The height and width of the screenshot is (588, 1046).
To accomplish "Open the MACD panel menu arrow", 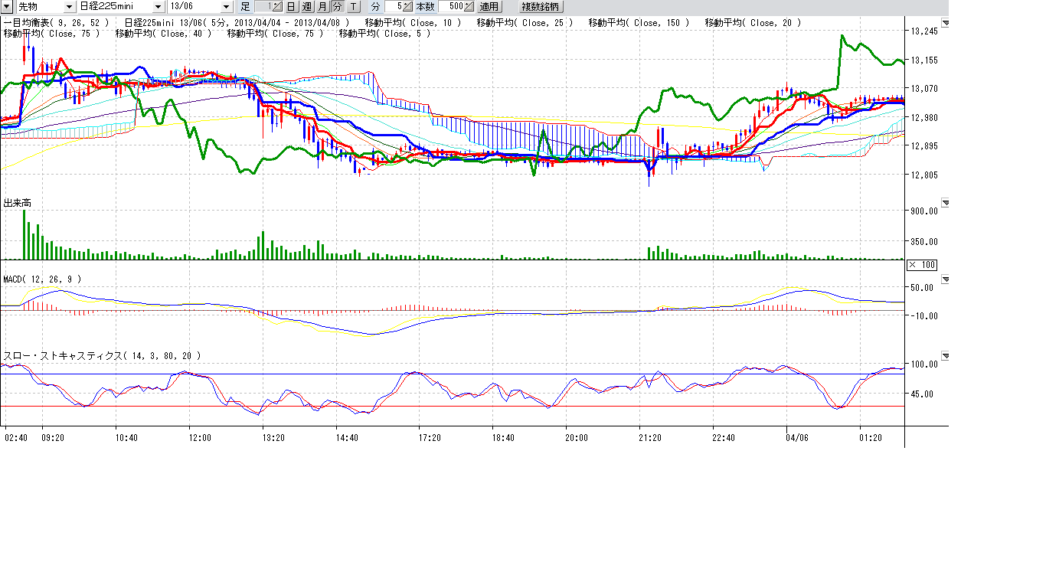I will 945,280.
